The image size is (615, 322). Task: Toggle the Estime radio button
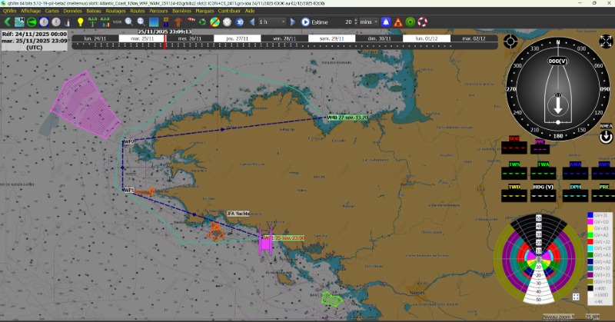(x=306, y=22)
